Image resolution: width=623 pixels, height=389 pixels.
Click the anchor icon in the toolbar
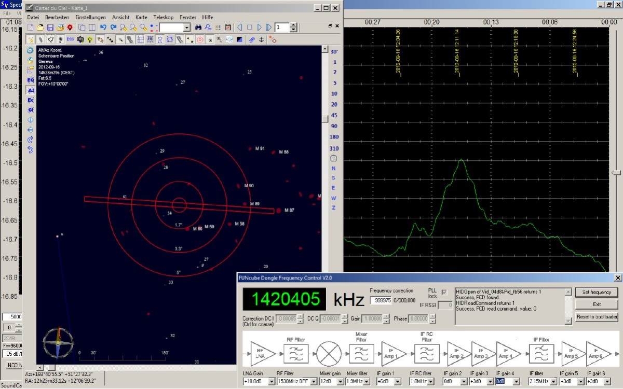pyautogui.click(x=261, y=39)
